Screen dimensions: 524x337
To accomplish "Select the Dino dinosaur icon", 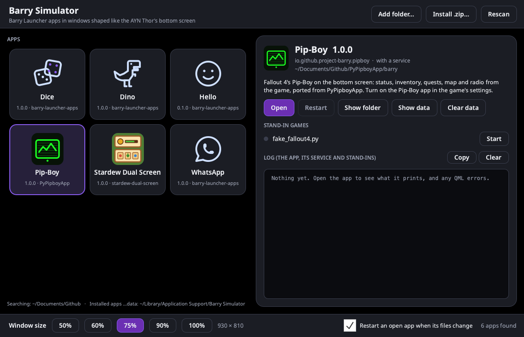I will [x=127, y=74].
